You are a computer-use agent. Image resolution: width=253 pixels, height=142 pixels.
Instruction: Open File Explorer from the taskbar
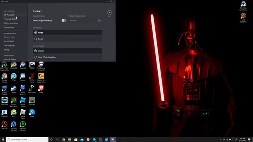click(70, 139)
